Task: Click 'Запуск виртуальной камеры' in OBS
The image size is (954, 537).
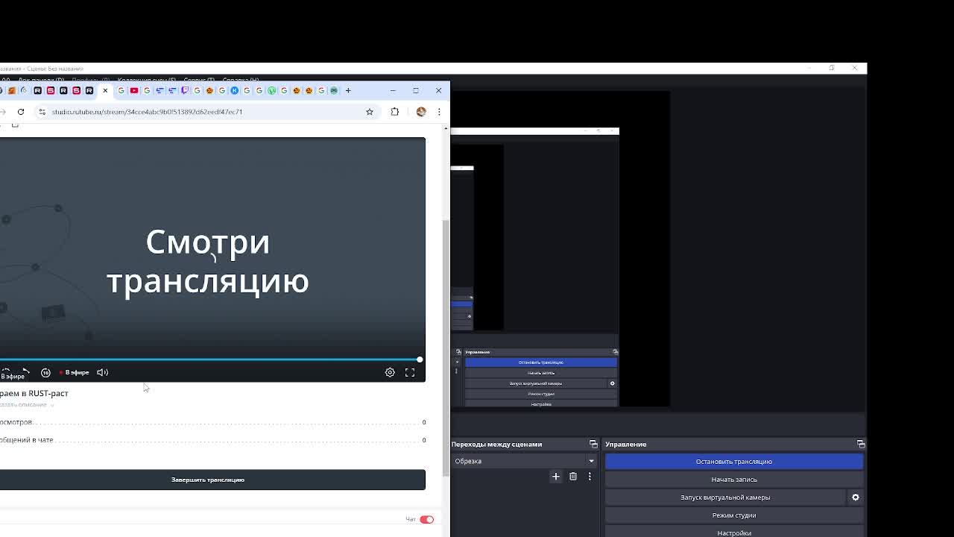Action: [725, 497]
